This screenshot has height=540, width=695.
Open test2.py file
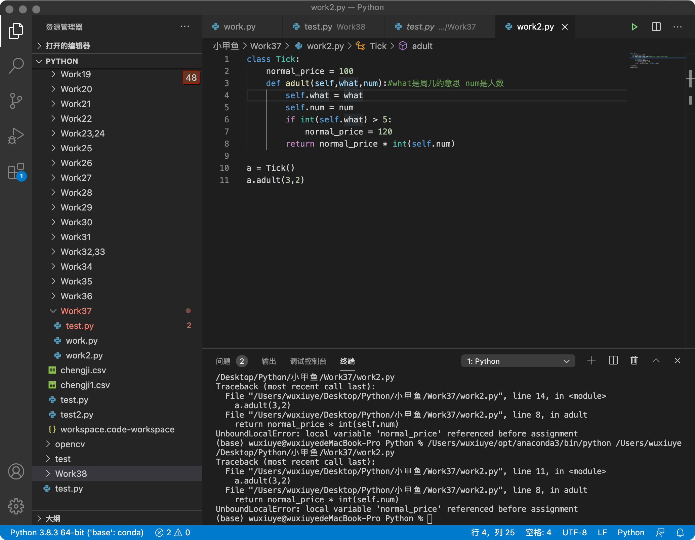click(x=117, y=415)
